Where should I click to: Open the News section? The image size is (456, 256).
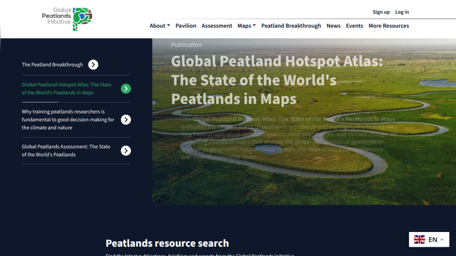(333, 26)
